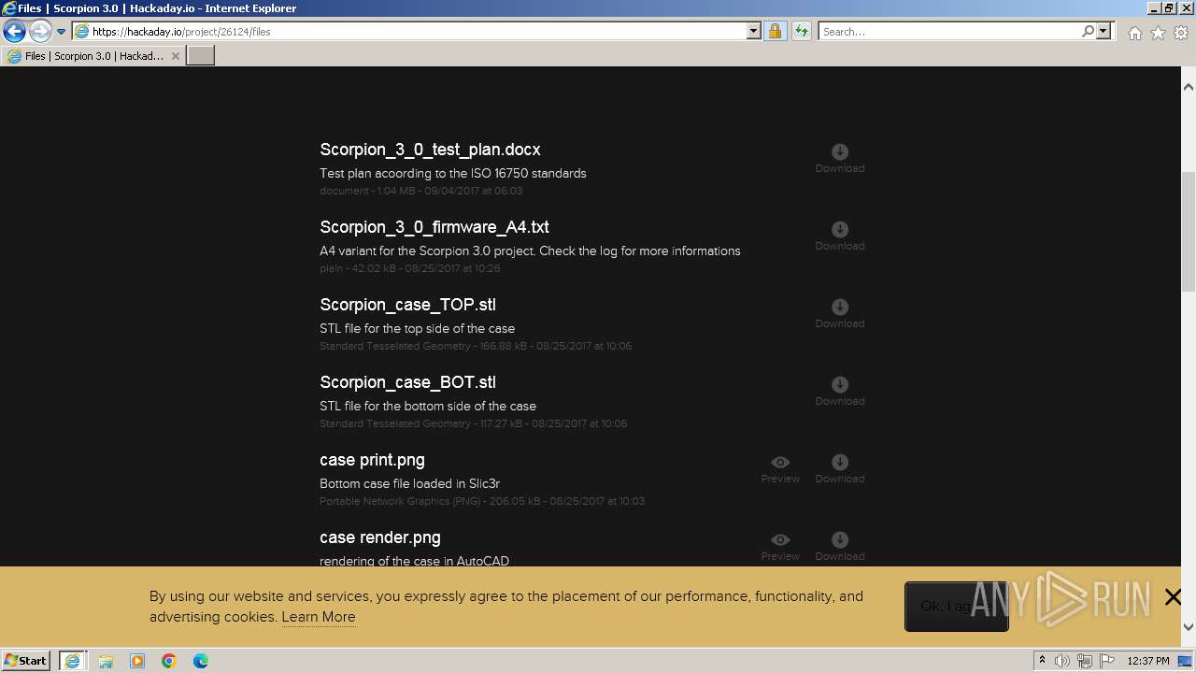Viewport: 1196px width, 673px height.
Task: Open Favorites star icon
Action: tap(1158, 33)
